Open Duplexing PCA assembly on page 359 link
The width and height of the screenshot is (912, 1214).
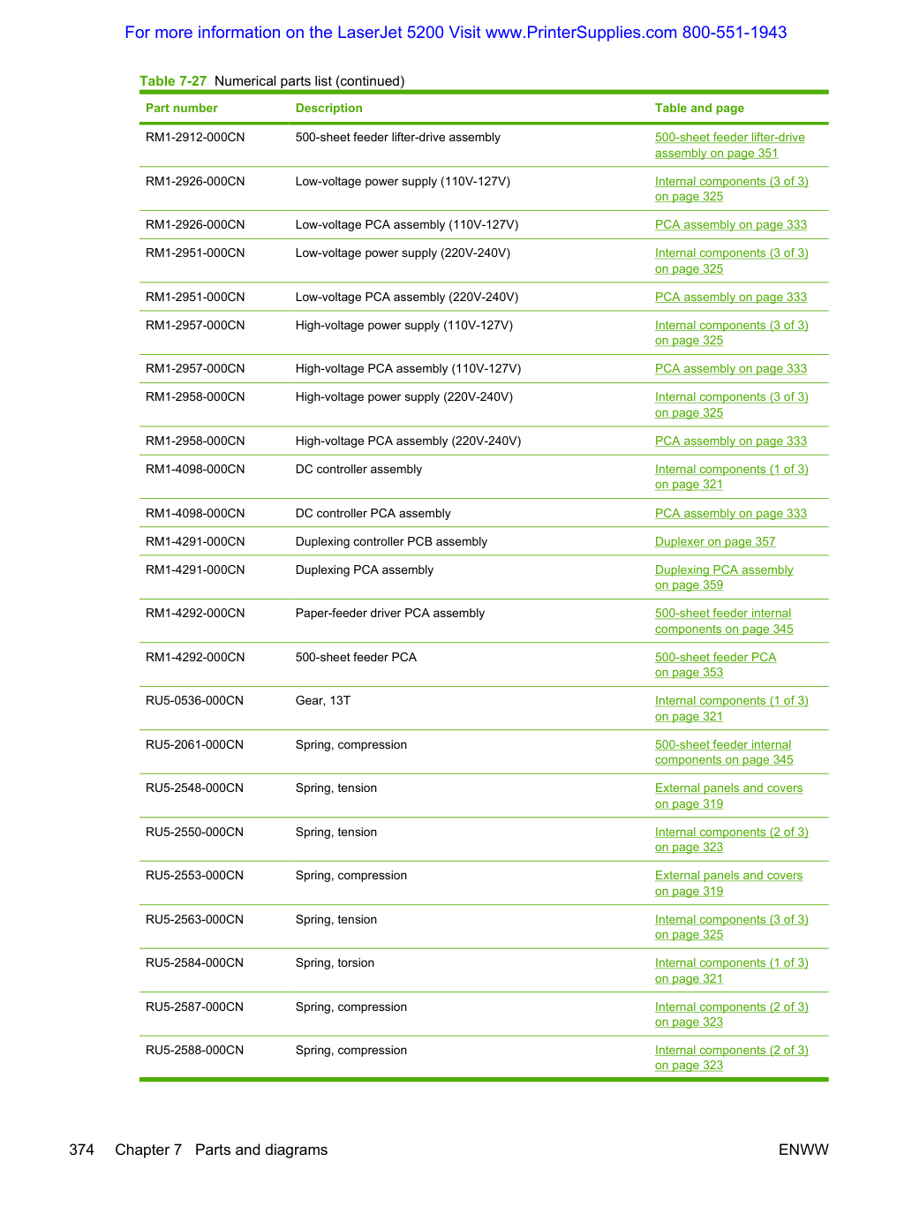[724, 577]
